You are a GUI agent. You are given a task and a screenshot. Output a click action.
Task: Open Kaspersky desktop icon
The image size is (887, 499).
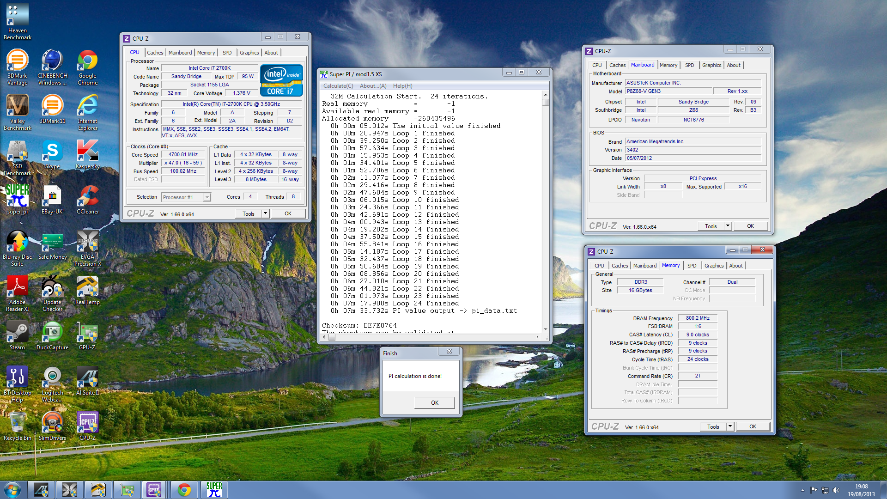87,155
